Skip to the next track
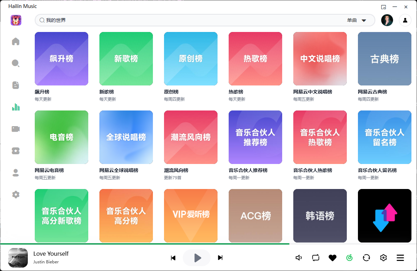 click(220, 258)
